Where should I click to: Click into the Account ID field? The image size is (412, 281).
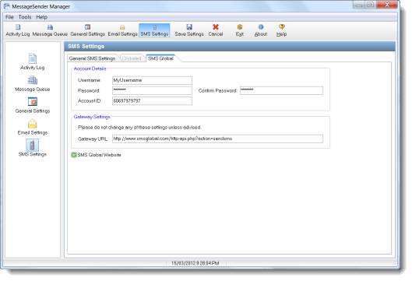pyautogui.click(x=152, y=101)
